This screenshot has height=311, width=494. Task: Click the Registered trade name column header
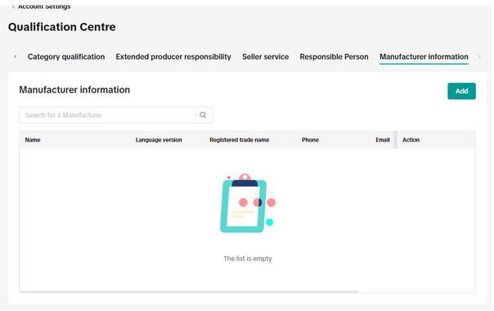pyautogui.click(x=240, y=140)
